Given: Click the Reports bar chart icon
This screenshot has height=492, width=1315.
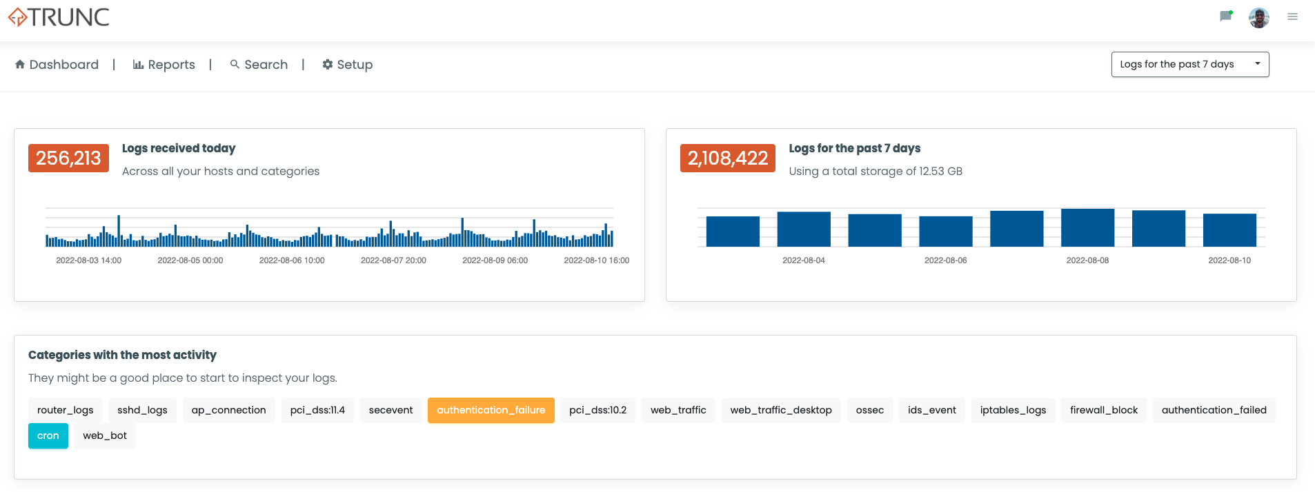Looking at the screenshot, I should coord(138,65).
